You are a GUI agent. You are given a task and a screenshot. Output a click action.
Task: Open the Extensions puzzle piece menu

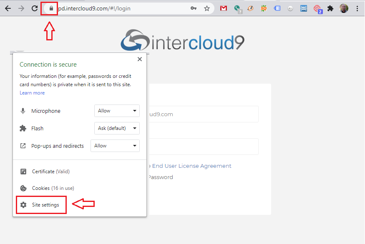click(x=330, y=9)
